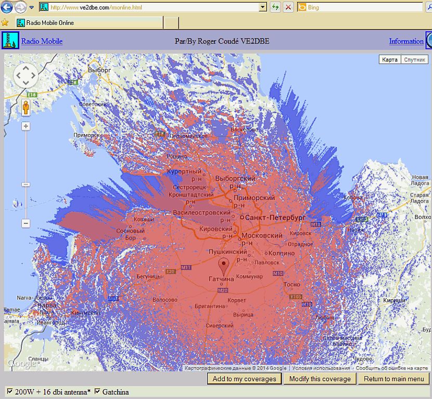Viewport: 432px width, 399px height.
Task: Click the browser Forward button
Action: point(20,7)
